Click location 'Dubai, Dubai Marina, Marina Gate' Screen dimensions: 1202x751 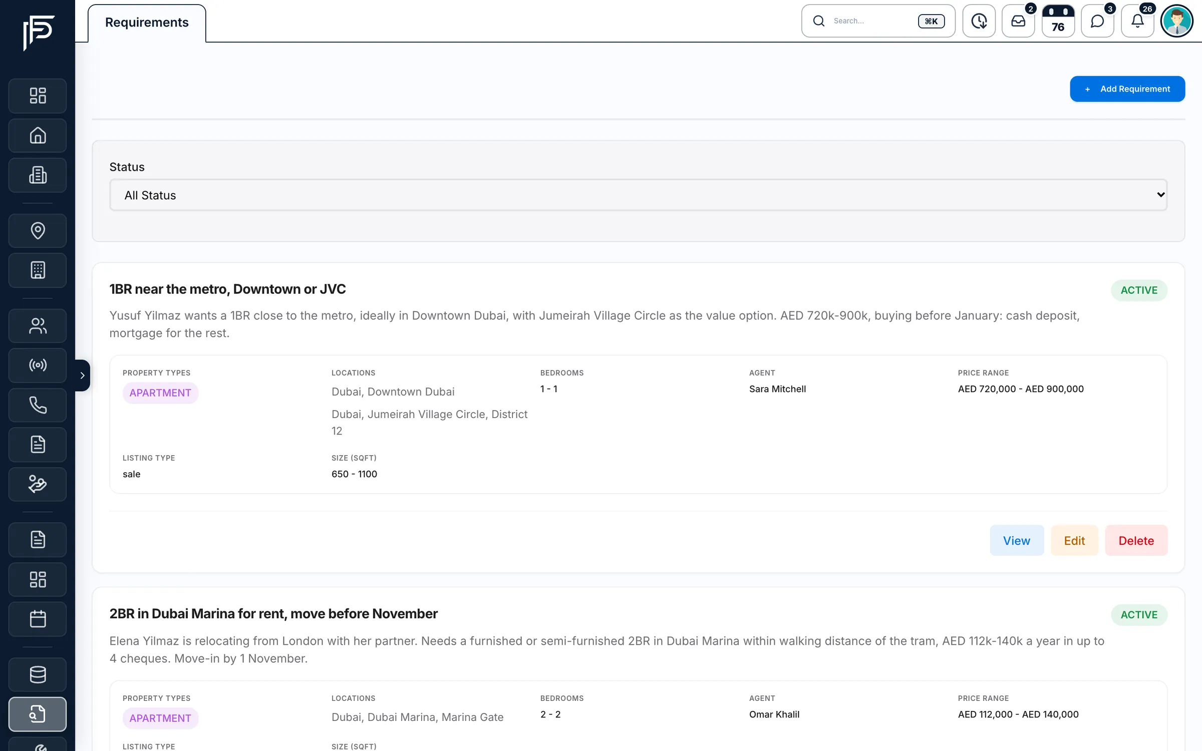pos(418,717)
